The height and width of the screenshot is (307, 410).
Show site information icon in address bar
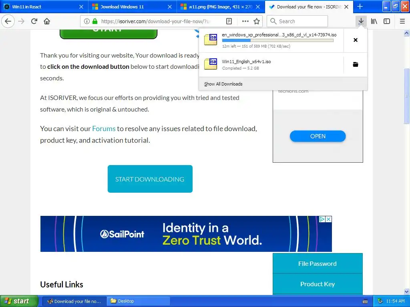pos(87,22)
